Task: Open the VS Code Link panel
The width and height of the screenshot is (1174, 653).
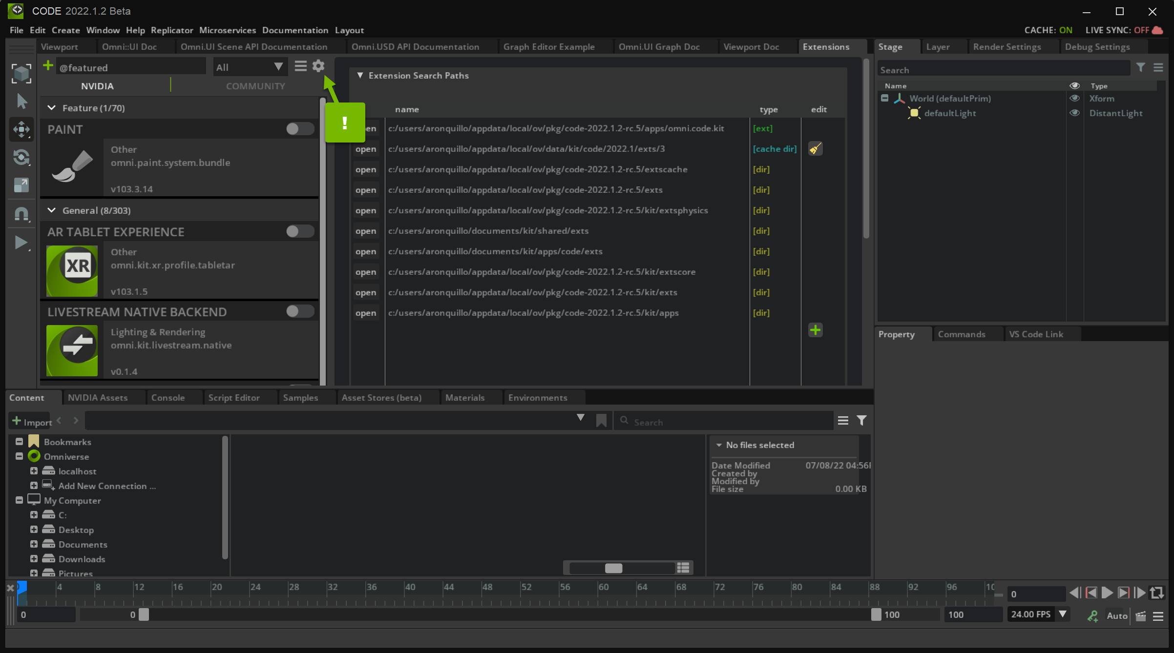Action: pos(1037,334)
